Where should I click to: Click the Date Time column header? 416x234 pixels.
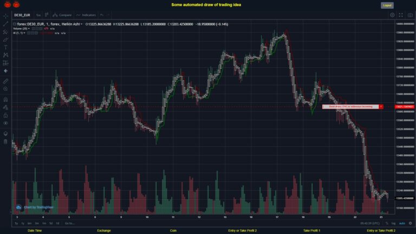(35, 231)
